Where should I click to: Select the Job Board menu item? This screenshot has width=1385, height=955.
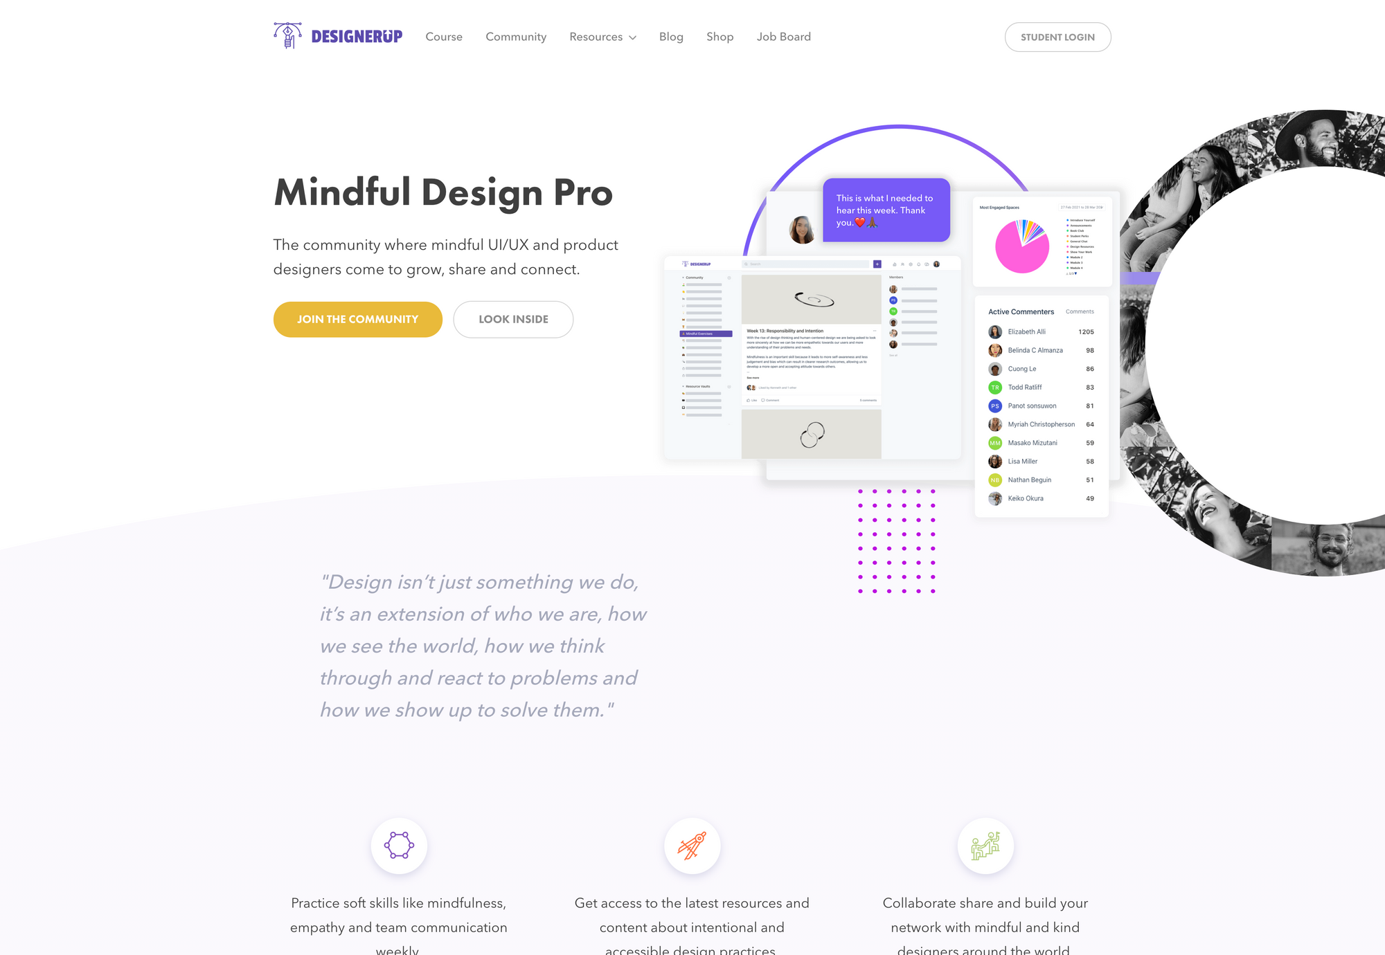click(x=784, y=37)
